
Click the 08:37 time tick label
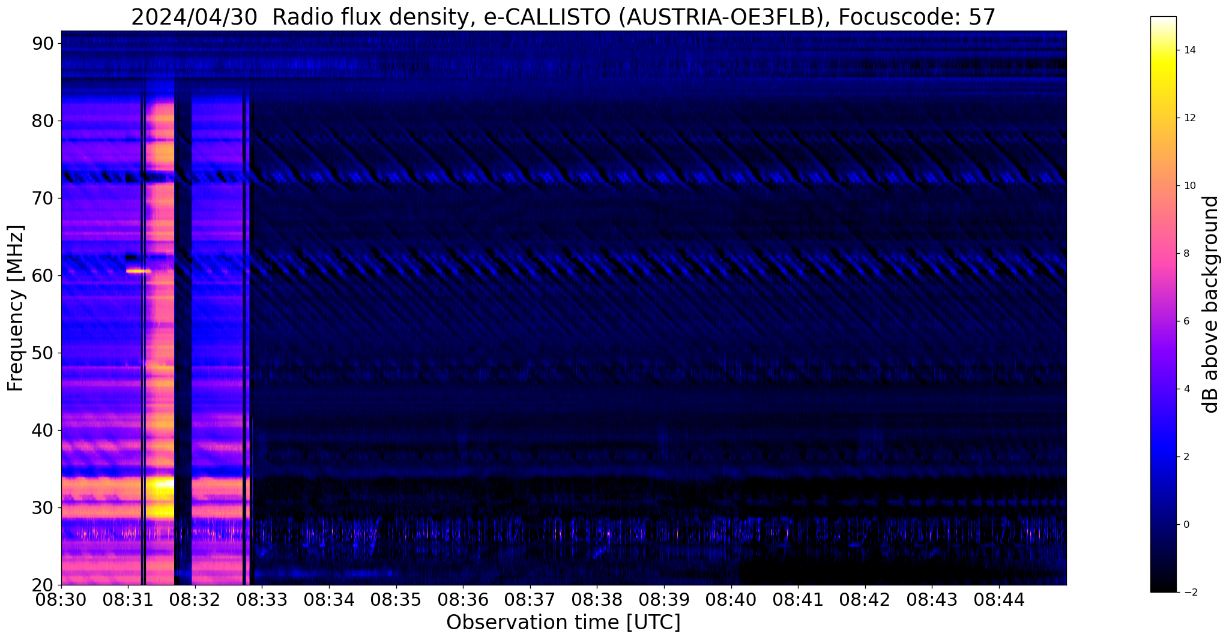click(x=530, y=599)
